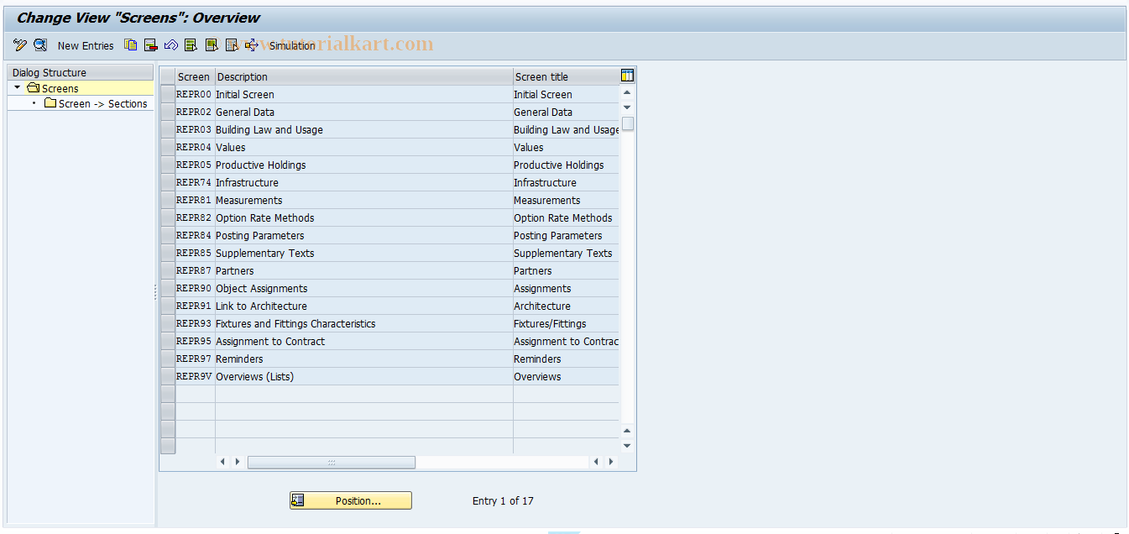The height and width of the screenshot is (534, 1129).
Task: Click the 'Screen -> Sections' folder icon
Action: (x=50, y=103)
